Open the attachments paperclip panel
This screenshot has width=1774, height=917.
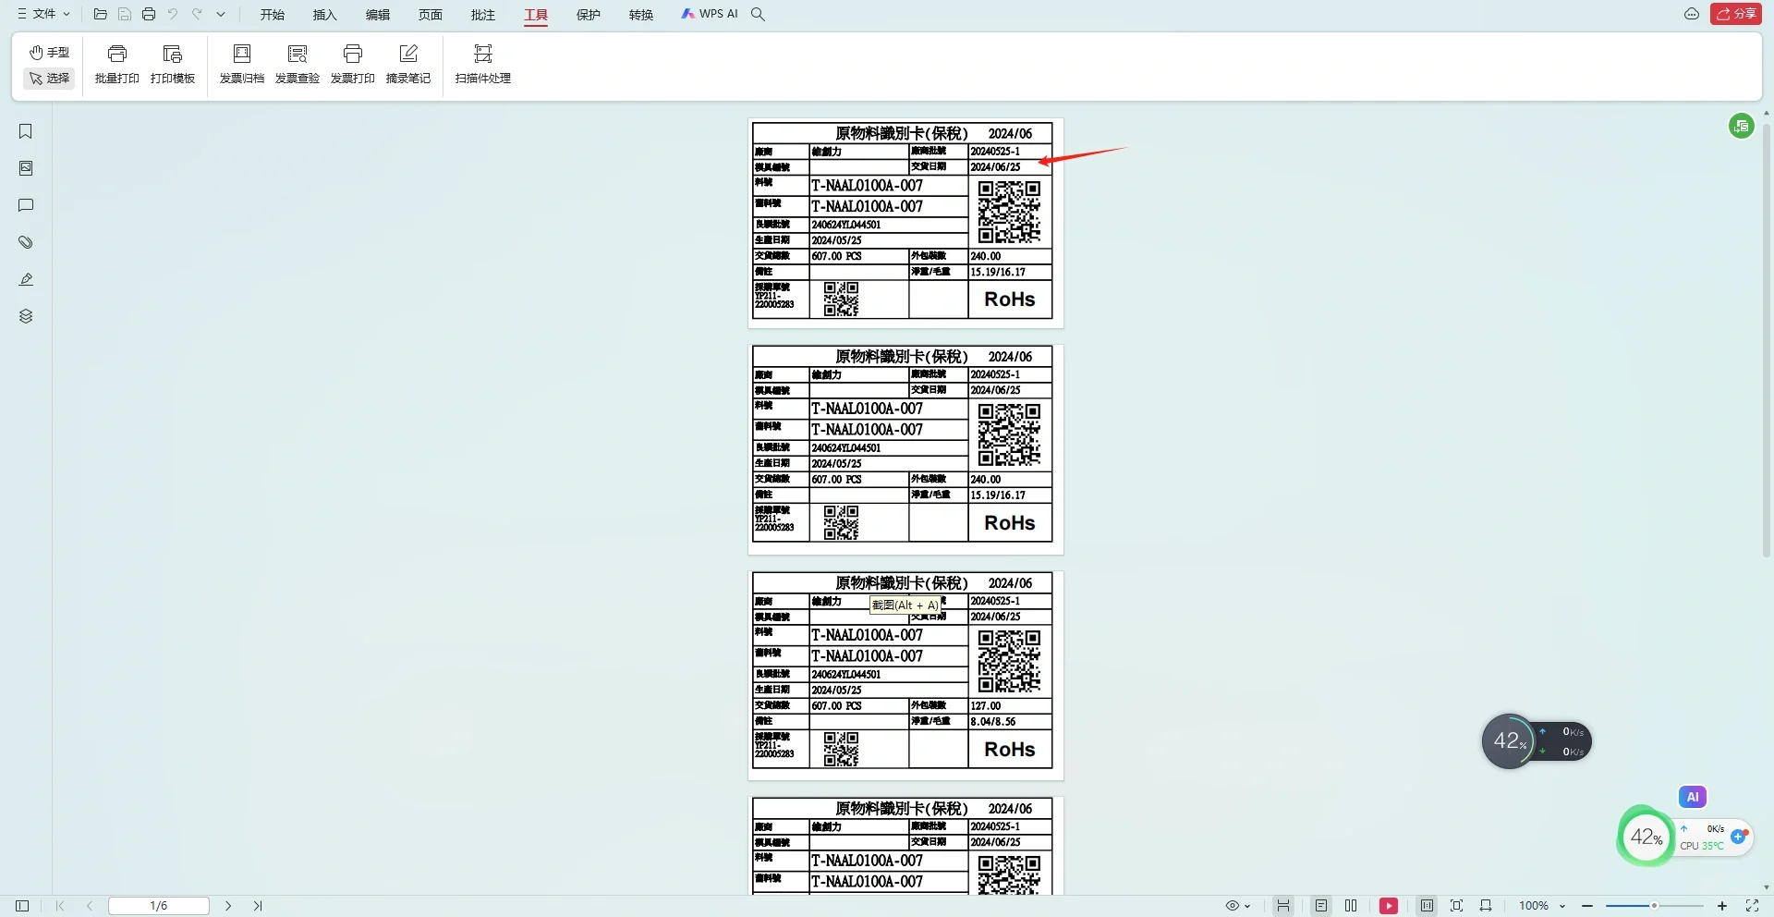pyautogui.click(x=26, y=242)
